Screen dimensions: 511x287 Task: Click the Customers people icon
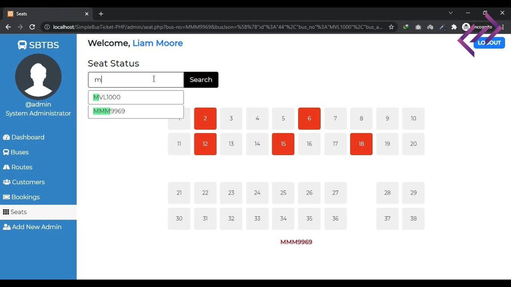click(x=7, y=182)
